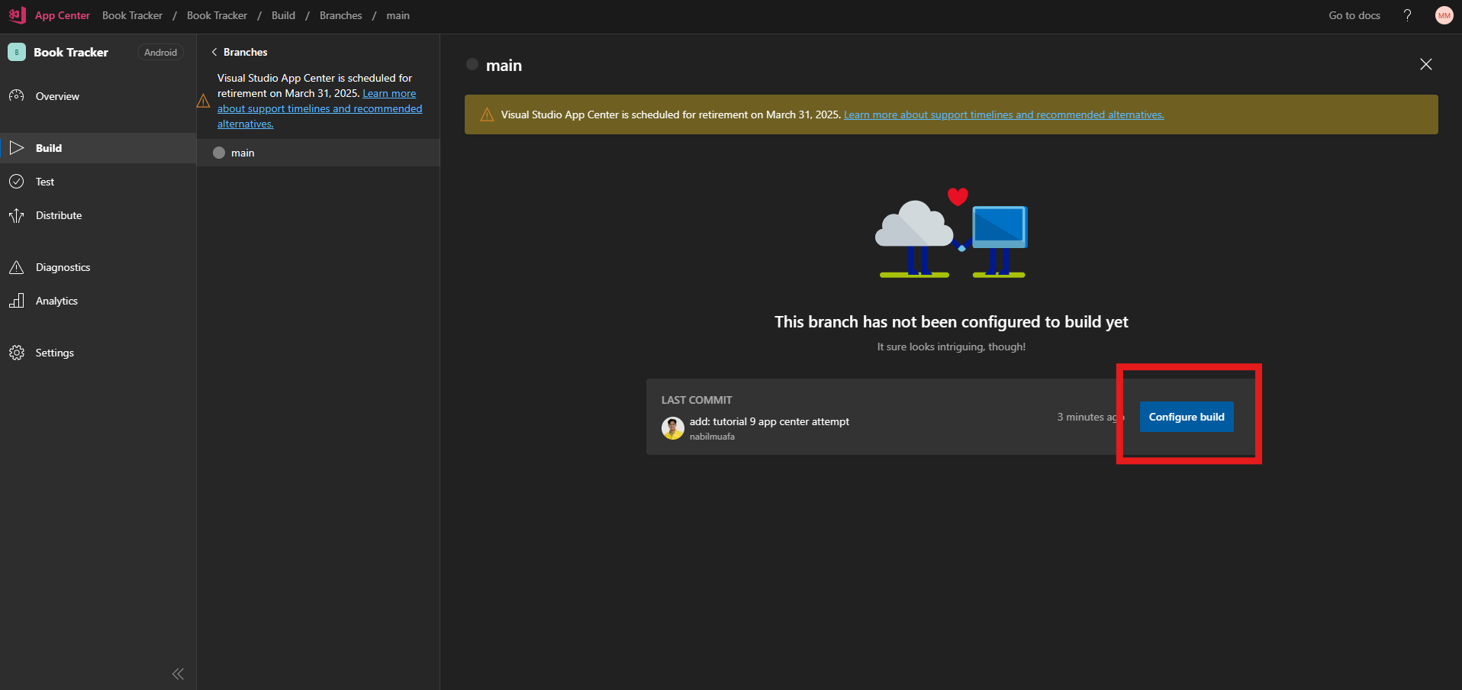
Task: Click commit message 'add: tutorial 9 app center attempt'
Action: coord(769,421)
